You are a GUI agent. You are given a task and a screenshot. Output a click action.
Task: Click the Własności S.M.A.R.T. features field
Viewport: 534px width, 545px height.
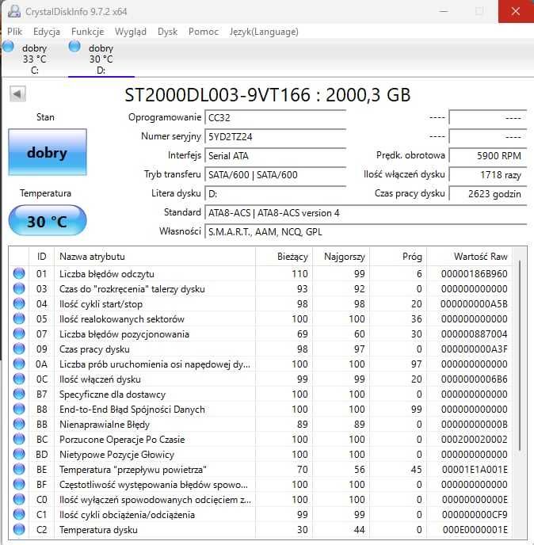(x=366, y=232)
